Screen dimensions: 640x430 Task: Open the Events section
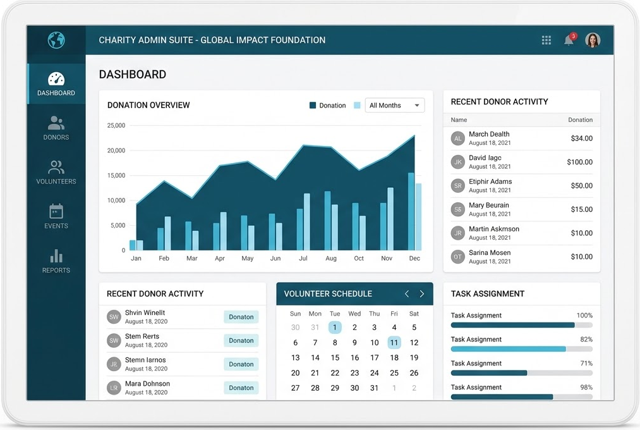pos(56,216)
